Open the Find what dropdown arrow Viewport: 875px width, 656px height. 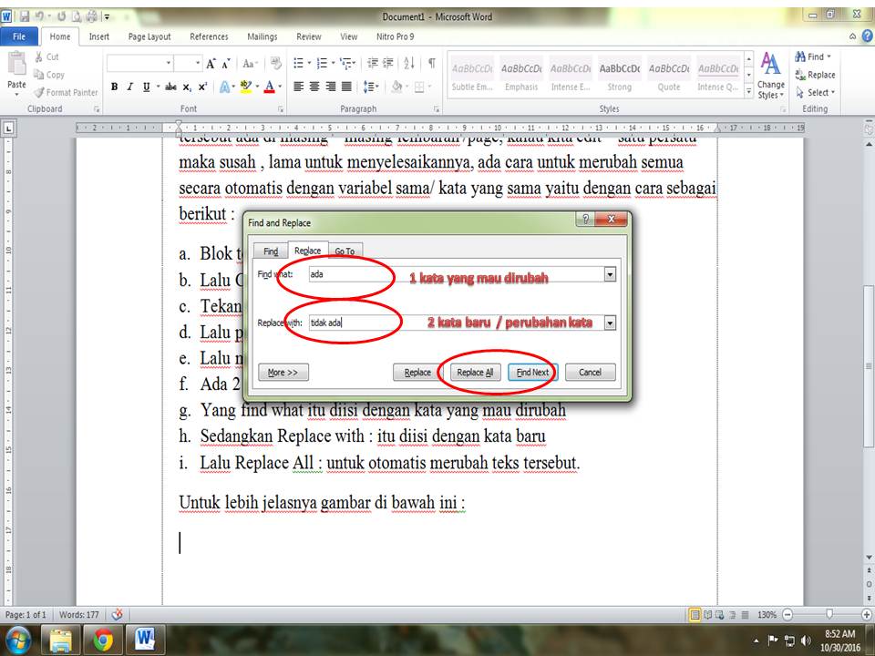pos(608,273)
